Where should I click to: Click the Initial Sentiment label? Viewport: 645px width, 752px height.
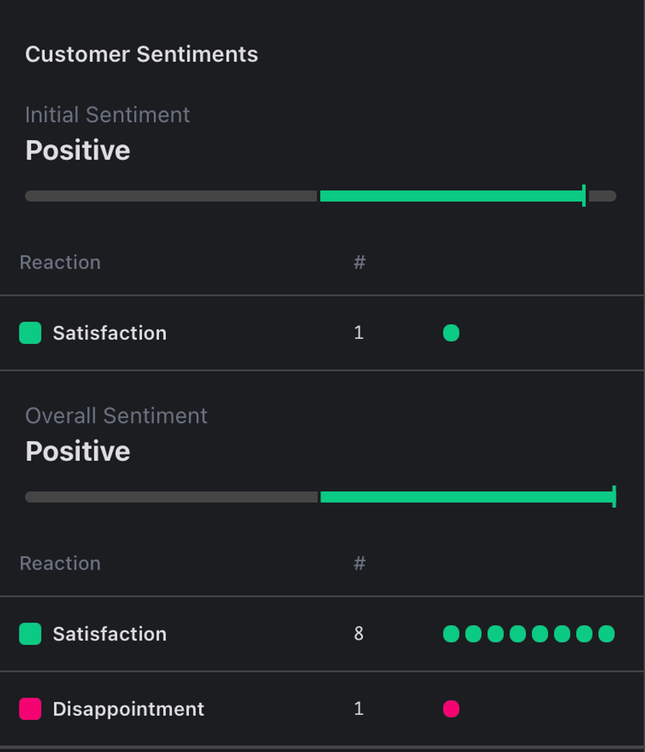coord(107,115)
